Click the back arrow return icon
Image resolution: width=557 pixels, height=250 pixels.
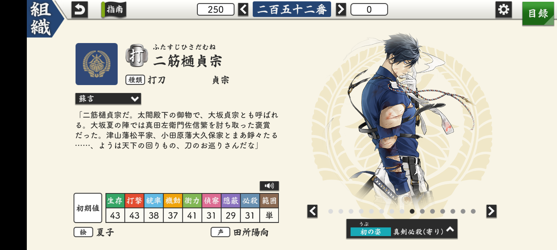[79, 10]
